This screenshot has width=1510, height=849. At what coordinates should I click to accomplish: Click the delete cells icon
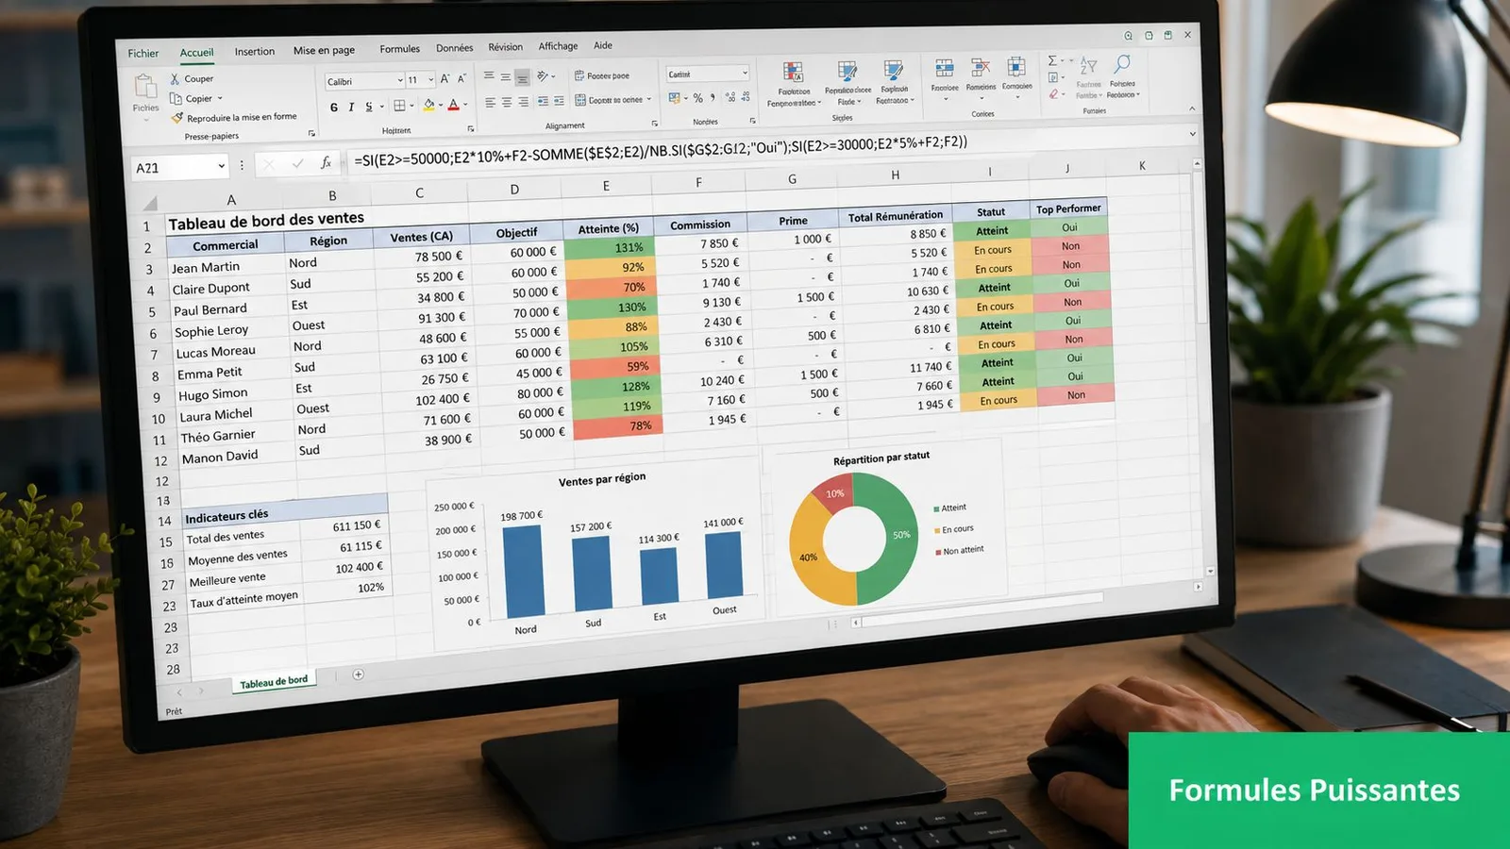(x=981, y=68)
